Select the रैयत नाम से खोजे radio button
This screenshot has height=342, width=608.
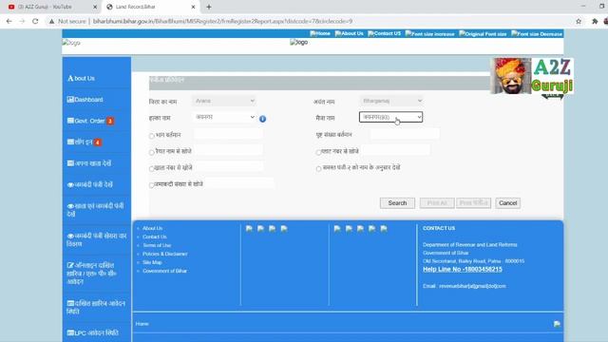click(x=152, y=152)
